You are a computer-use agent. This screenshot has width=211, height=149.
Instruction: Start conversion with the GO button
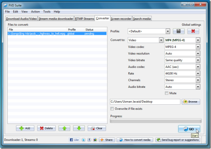[189, 129]
